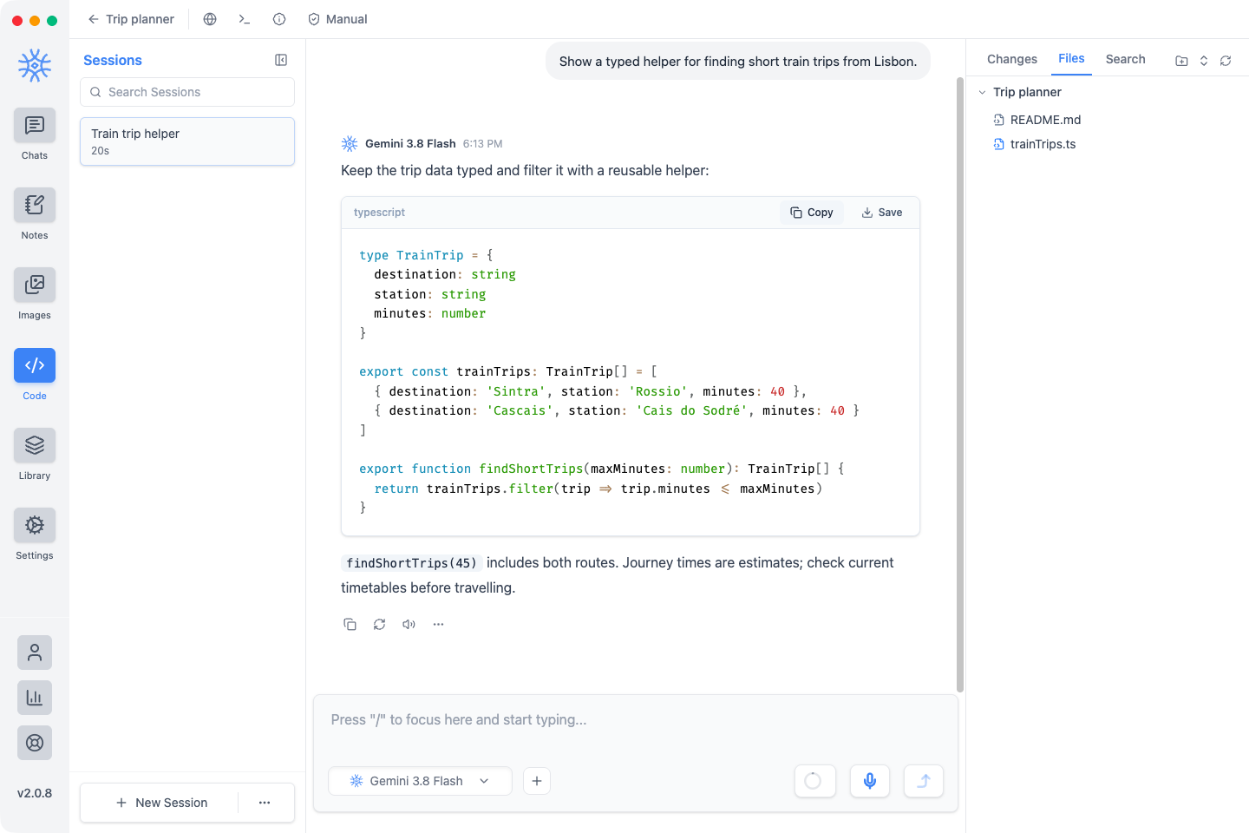Toggle the Manual approval mode
This screenshot has height=833, width=1249.
pos(338,19)
